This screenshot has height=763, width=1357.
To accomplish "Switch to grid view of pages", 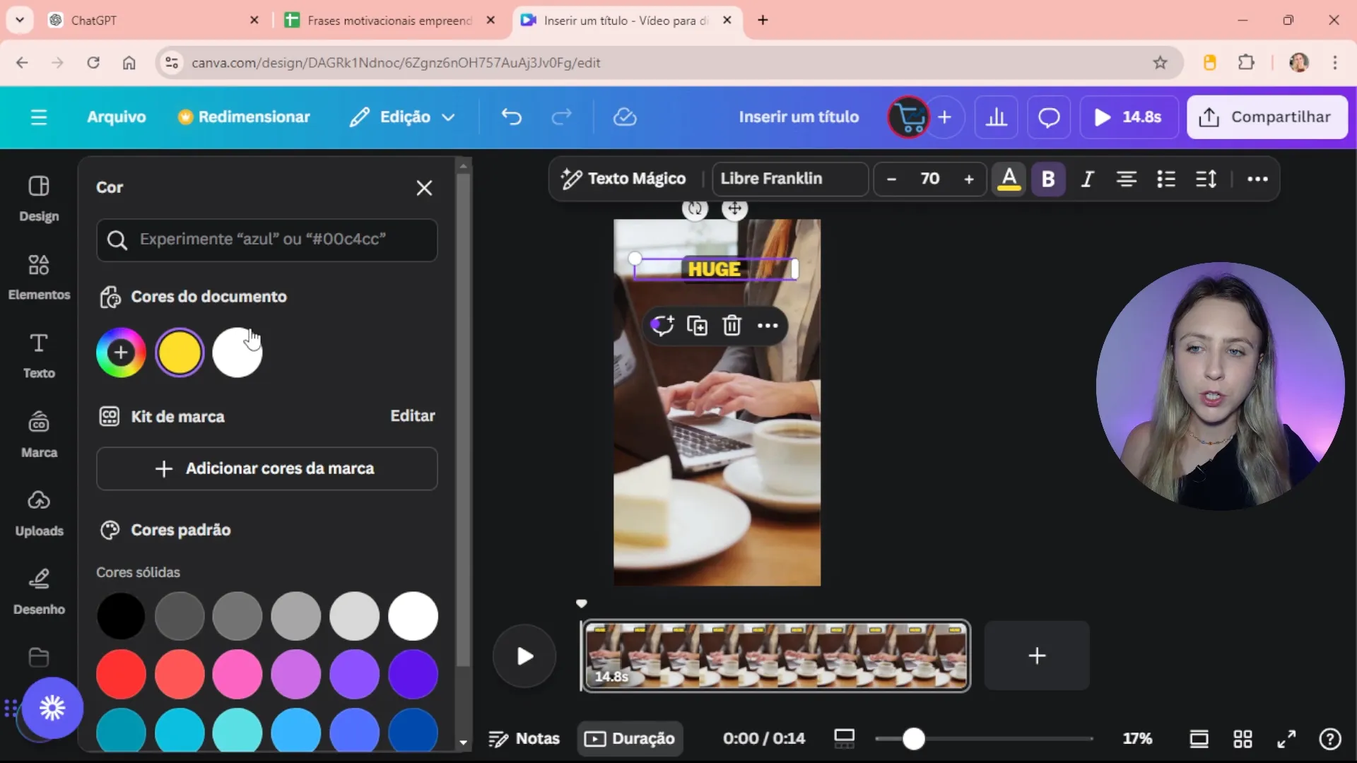I will point(1243,739).
